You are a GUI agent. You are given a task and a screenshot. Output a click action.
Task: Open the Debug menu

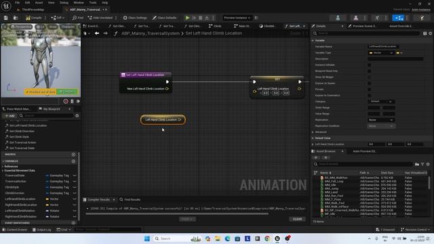click(x=64, y=3)
